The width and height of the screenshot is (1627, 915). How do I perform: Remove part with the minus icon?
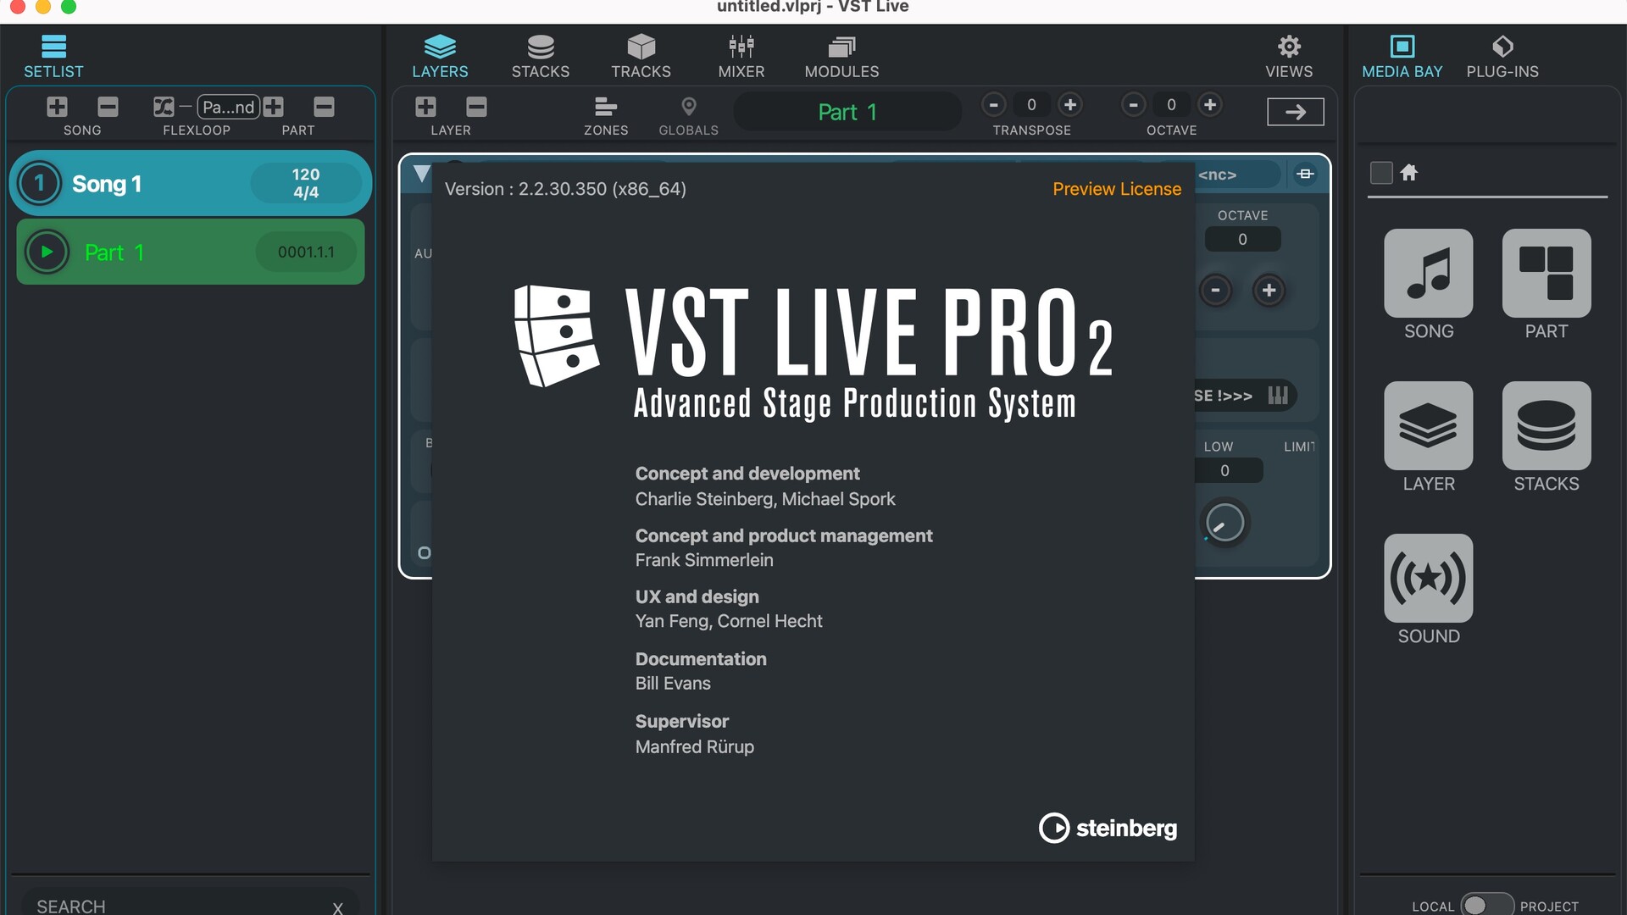coord(324,107)
